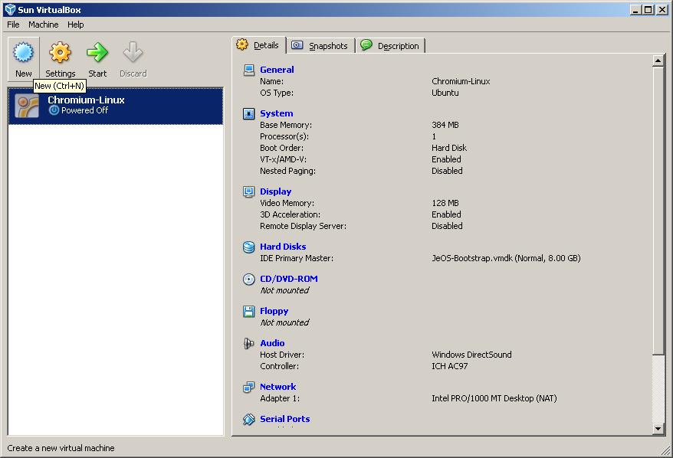
Task: Click 'Not mounted' under CD/DVD-ROM
Action: [284, 290]
